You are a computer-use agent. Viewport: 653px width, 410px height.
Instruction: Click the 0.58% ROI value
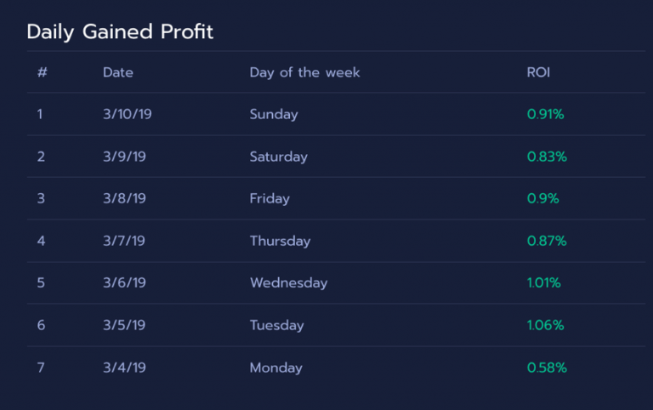[547, 367]
